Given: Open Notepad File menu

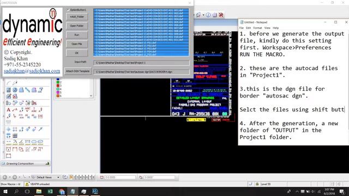Looking at the screenshot, I should pos(241,28).
